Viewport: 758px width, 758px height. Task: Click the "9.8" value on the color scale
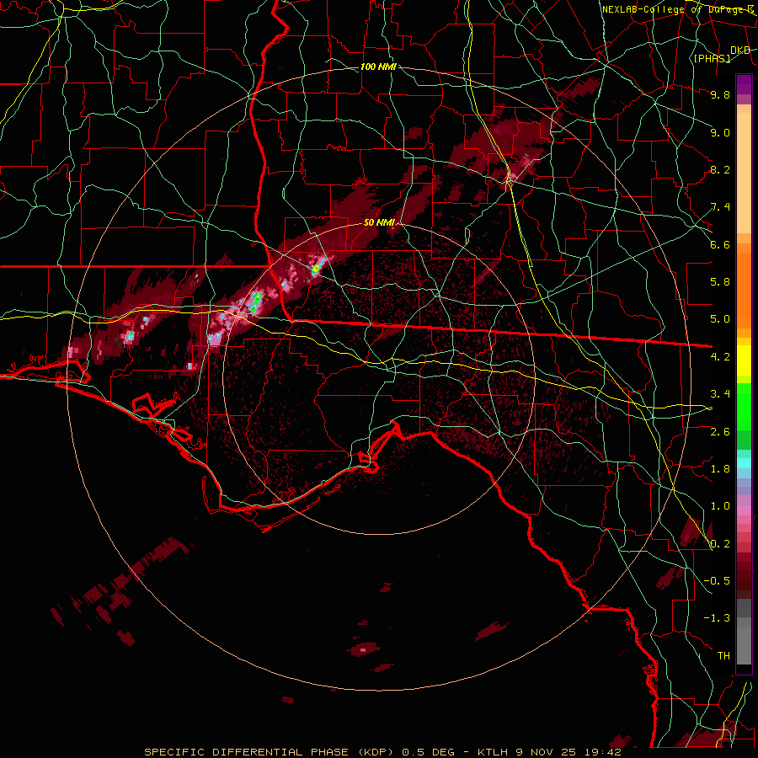click(x=720, y=94)
